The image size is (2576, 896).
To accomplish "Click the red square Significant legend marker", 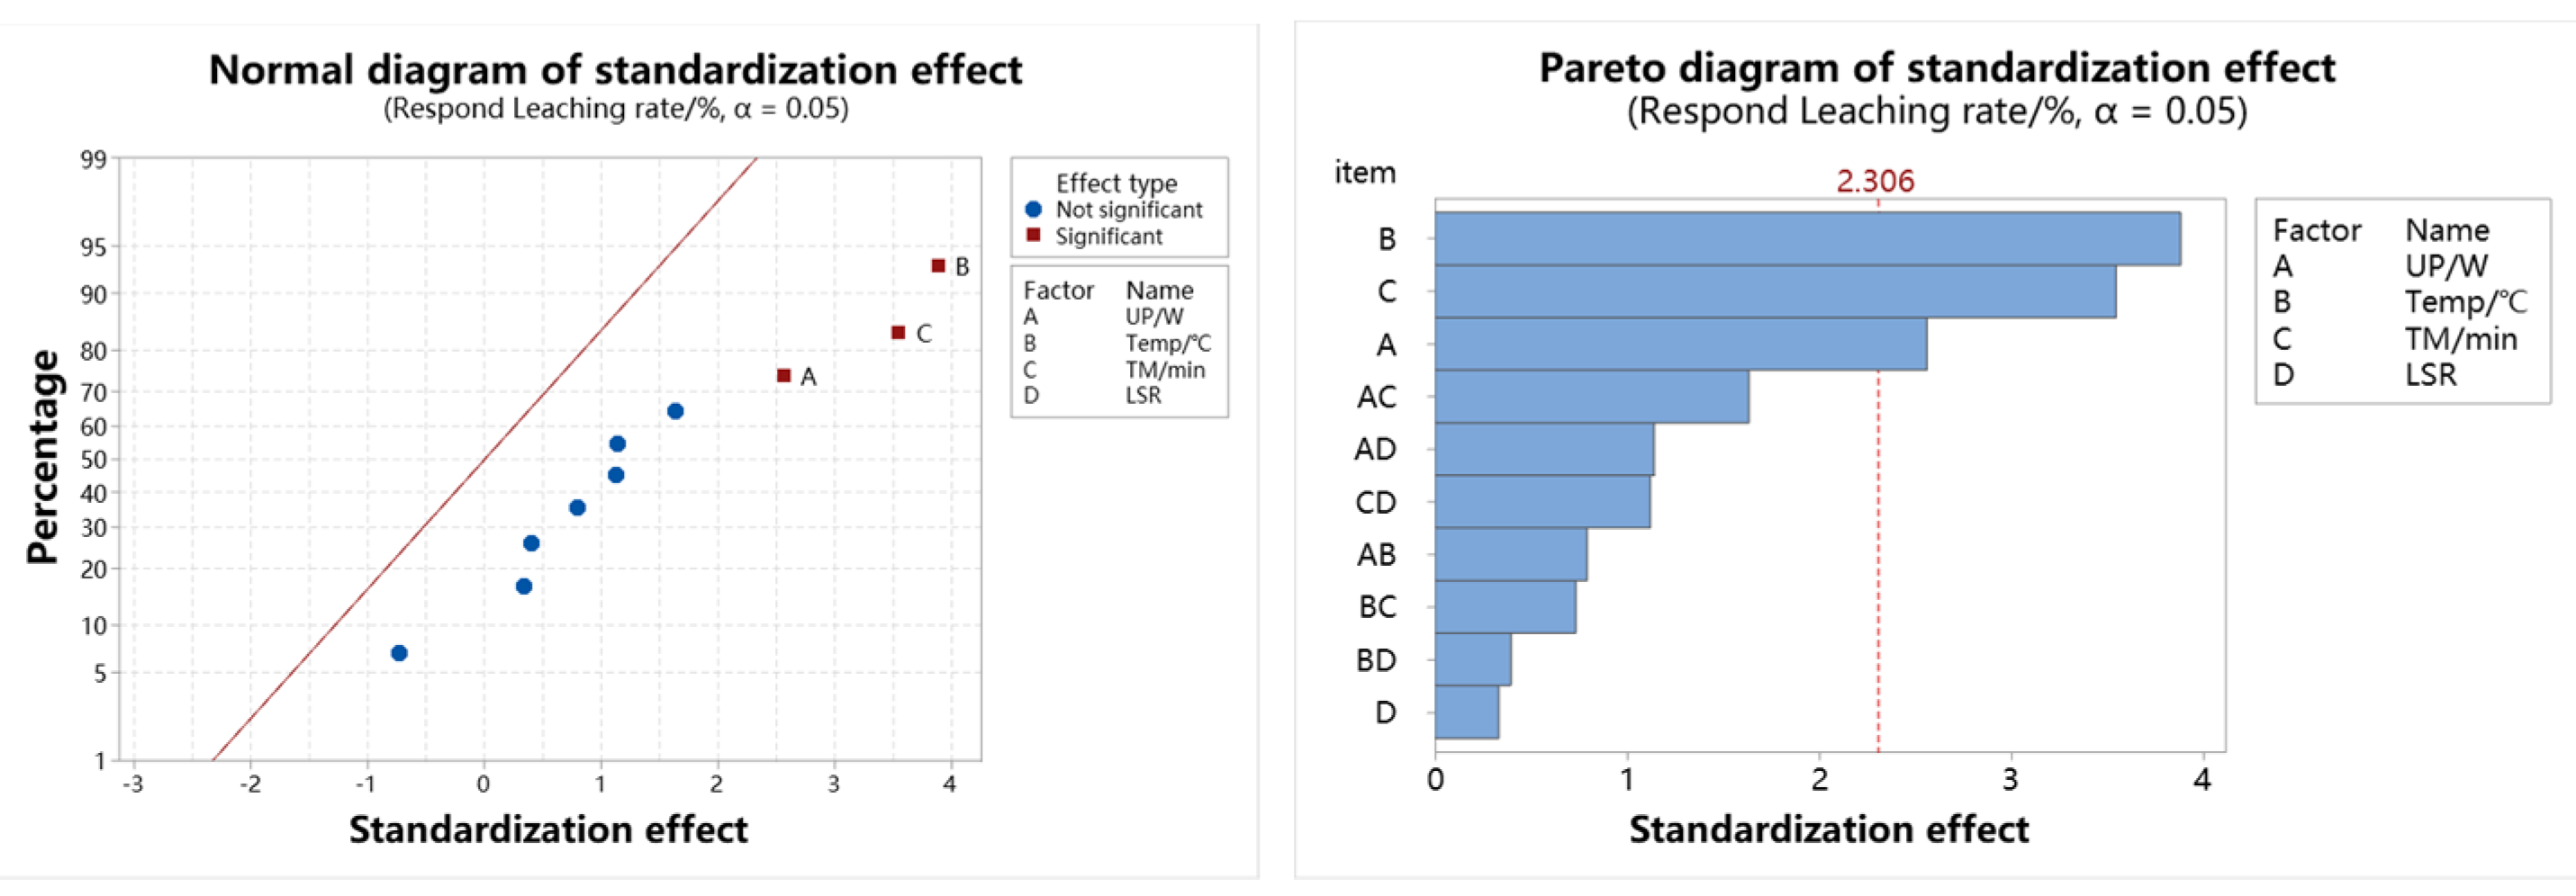I will coord(1034,236).
